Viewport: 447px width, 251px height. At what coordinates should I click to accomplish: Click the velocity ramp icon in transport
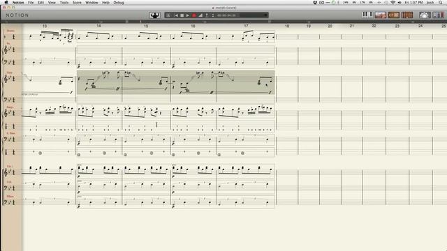(x=200, y=15)
